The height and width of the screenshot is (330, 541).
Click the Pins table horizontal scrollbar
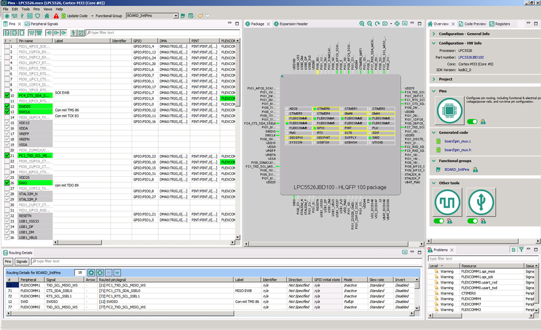(144, 243)
